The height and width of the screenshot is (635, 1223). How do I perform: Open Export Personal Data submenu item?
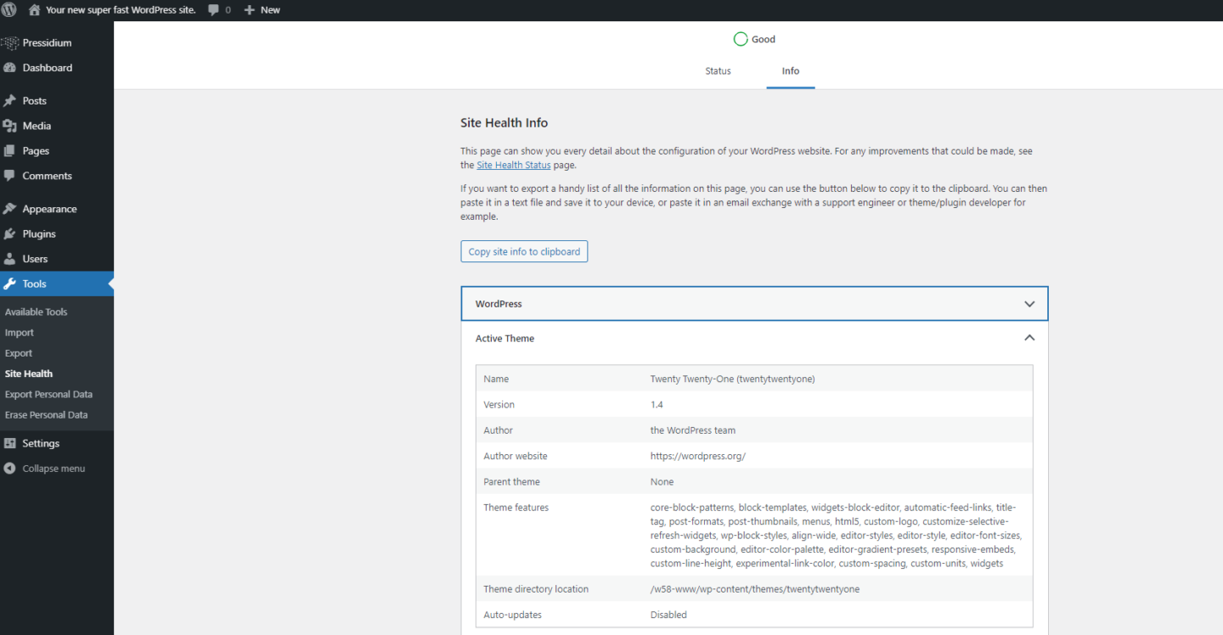click(48, 395)
